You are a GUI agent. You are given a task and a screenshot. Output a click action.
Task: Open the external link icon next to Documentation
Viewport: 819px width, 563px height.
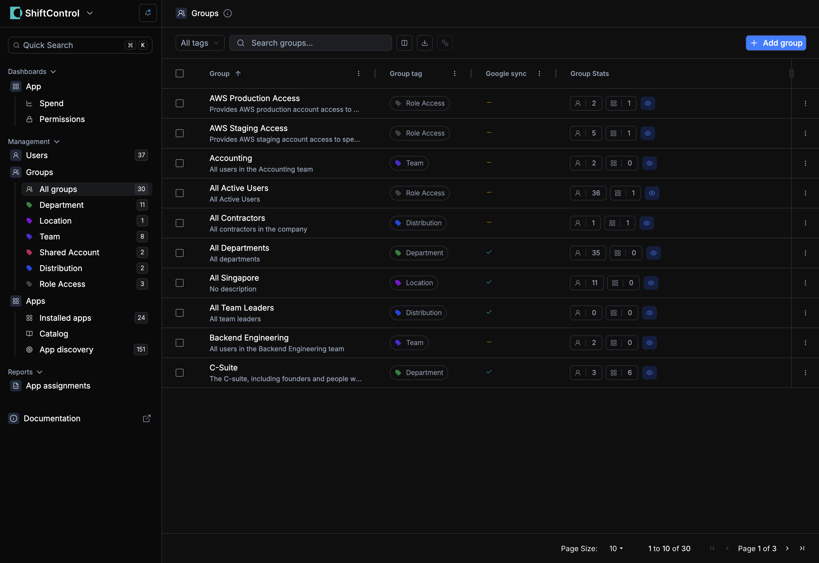[x=147, y=418]
